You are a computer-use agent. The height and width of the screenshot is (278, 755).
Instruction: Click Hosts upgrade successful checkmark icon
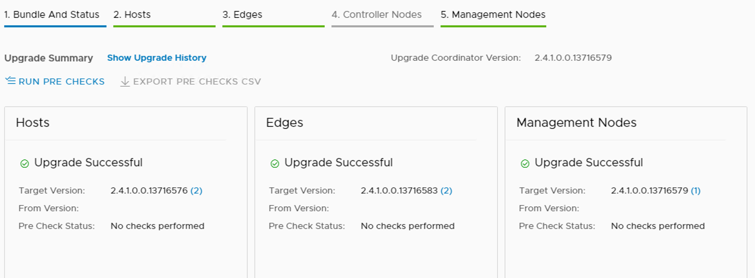tap(25, 164)
